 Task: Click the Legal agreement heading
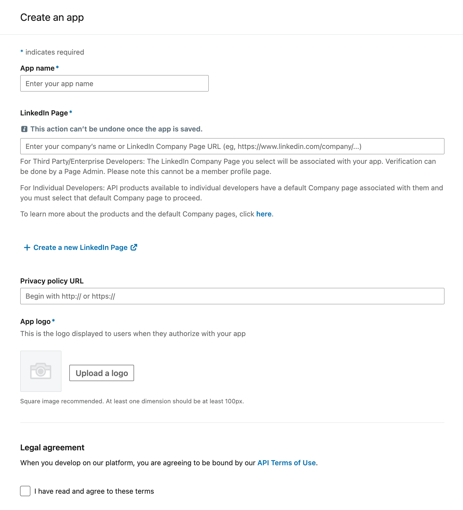click(52, 447)
